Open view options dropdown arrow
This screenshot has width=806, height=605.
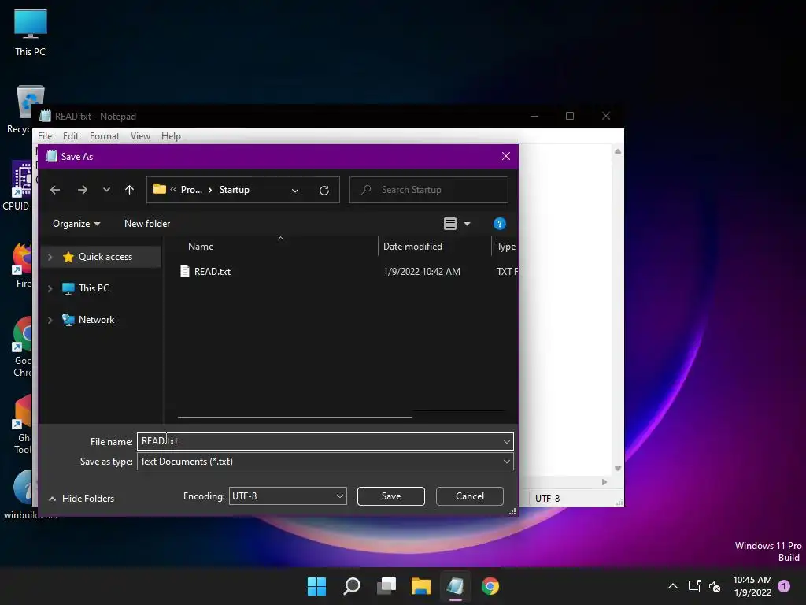pyautogui.click(x=468, y=224)
